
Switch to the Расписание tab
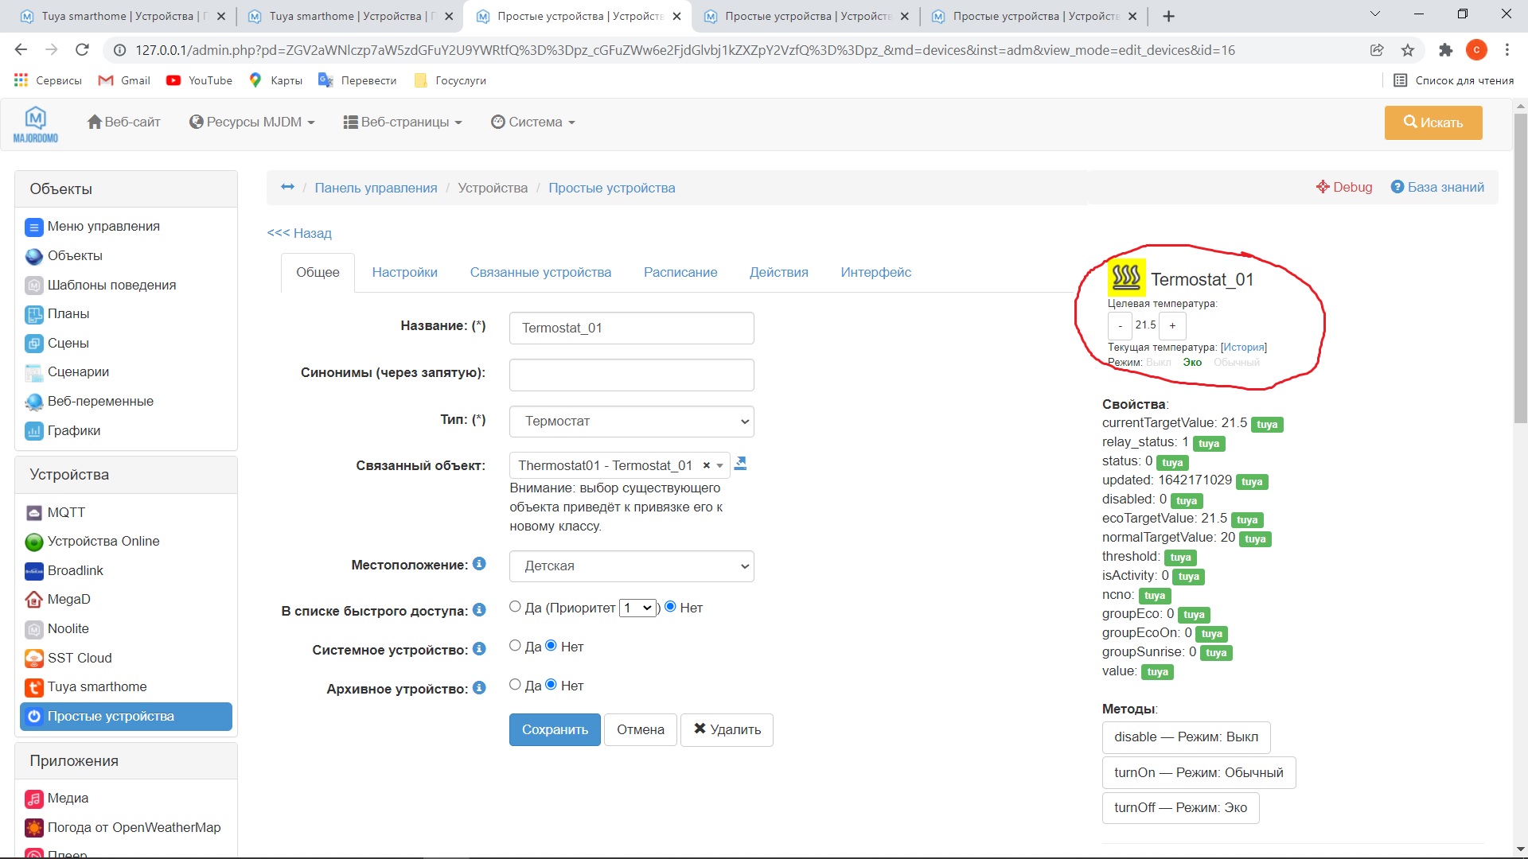[680, 272]
